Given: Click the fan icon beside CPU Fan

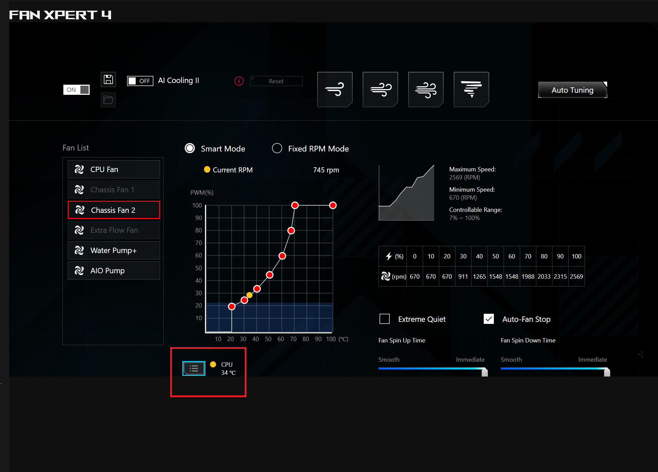Looking at the screenshot, I should (x=79, y=169).
